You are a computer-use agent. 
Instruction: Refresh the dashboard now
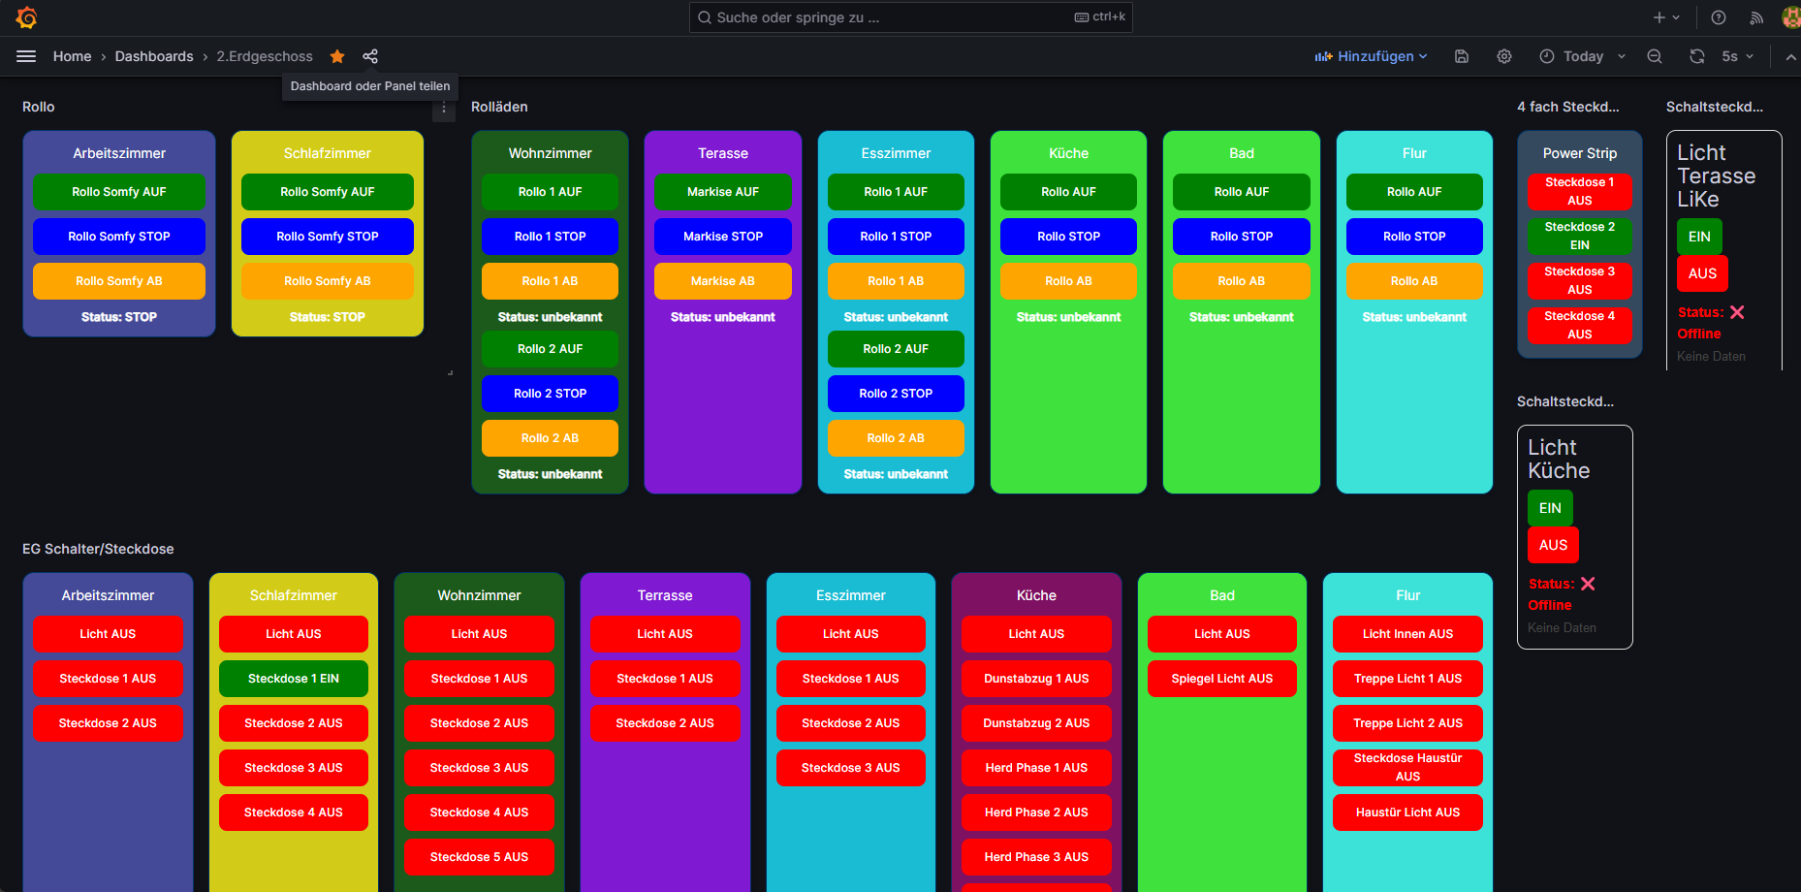(x=1697, y=56)
